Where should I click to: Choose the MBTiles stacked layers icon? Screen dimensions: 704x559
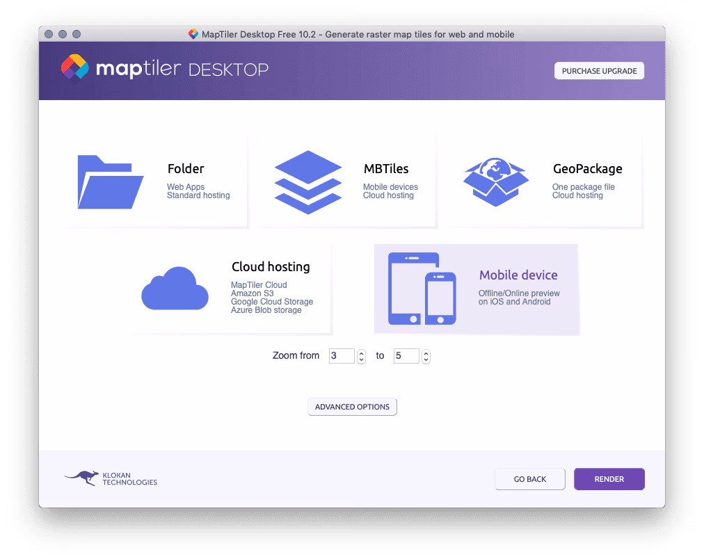pyautogui.click(x=308, y=182)
